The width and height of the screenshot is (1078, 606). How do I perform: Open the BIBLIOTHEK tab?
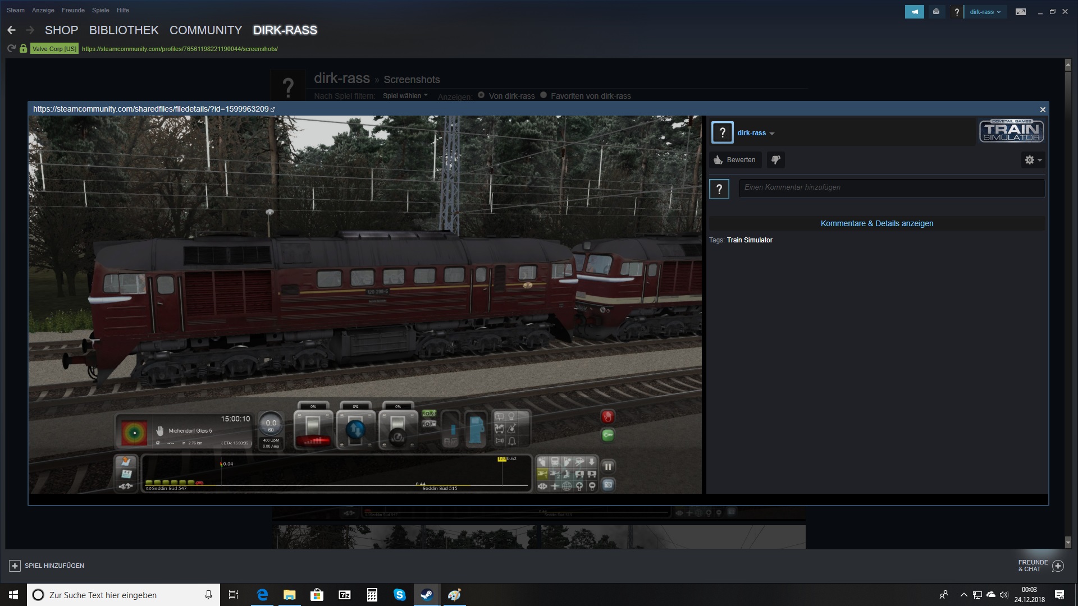pos(124,30)
